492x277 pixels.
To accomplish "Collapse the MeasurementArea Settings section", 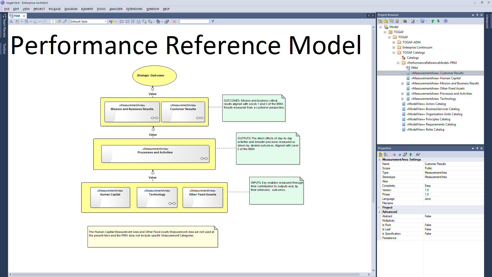I will (380, 160).
